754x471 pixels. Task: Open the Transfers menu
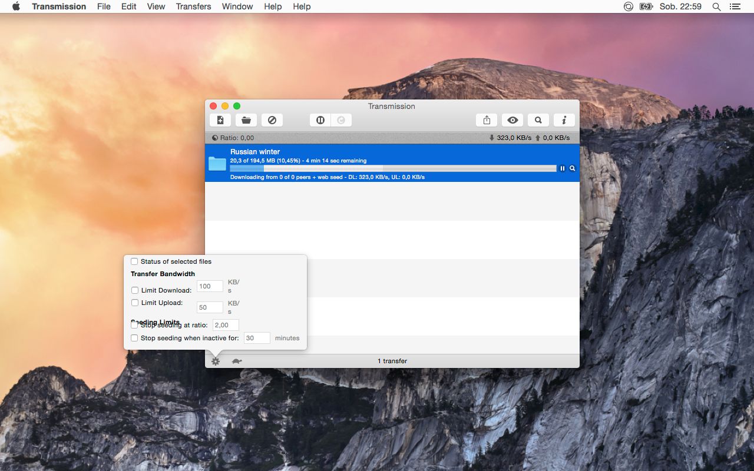coord(194,6)
